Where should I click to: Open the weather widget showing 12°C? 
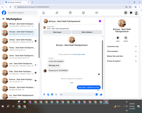point(117,106)
